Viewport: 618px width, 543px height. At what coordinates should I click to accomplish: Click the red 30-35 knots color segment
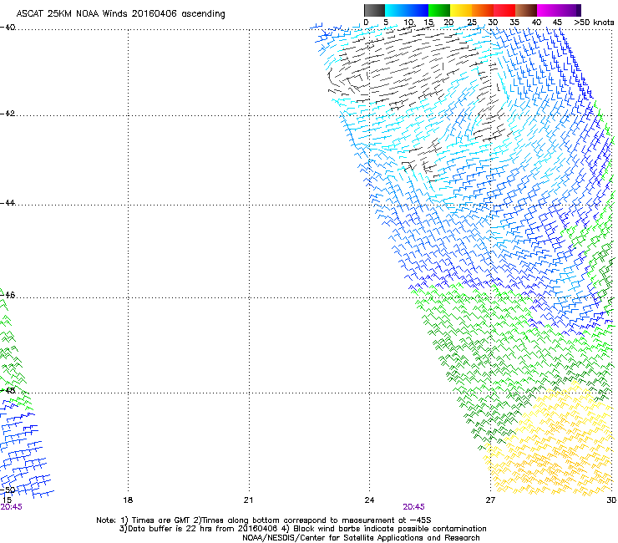tap(504, 10)
